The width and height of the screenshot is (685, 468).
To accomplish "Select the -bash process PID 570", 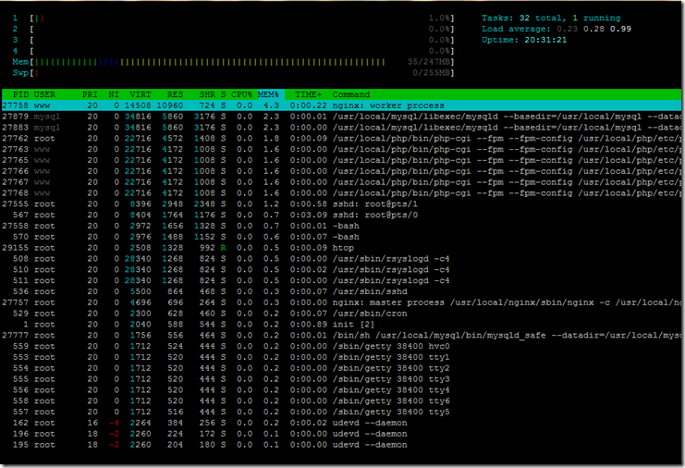I will pos(341,237).
